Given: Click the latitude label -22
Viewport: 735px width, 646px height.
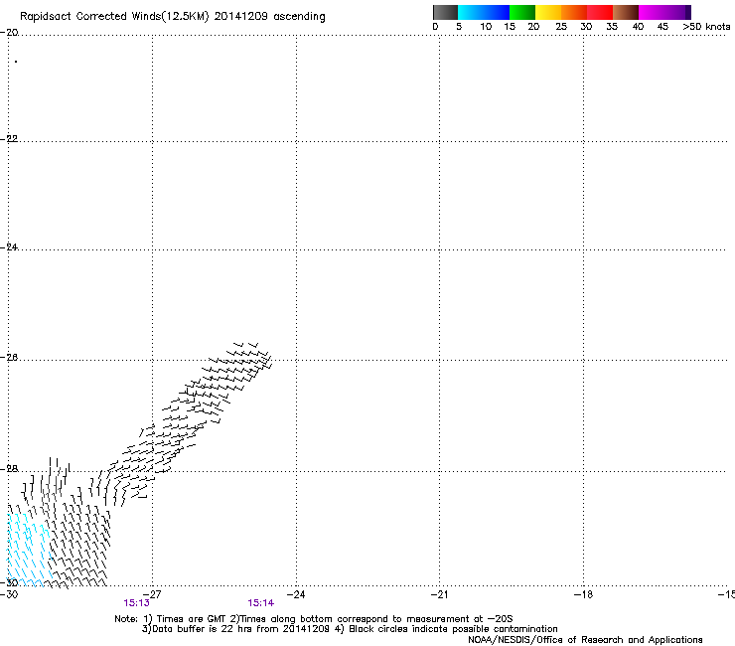Looking at the screenshot, I should [9, 139].
